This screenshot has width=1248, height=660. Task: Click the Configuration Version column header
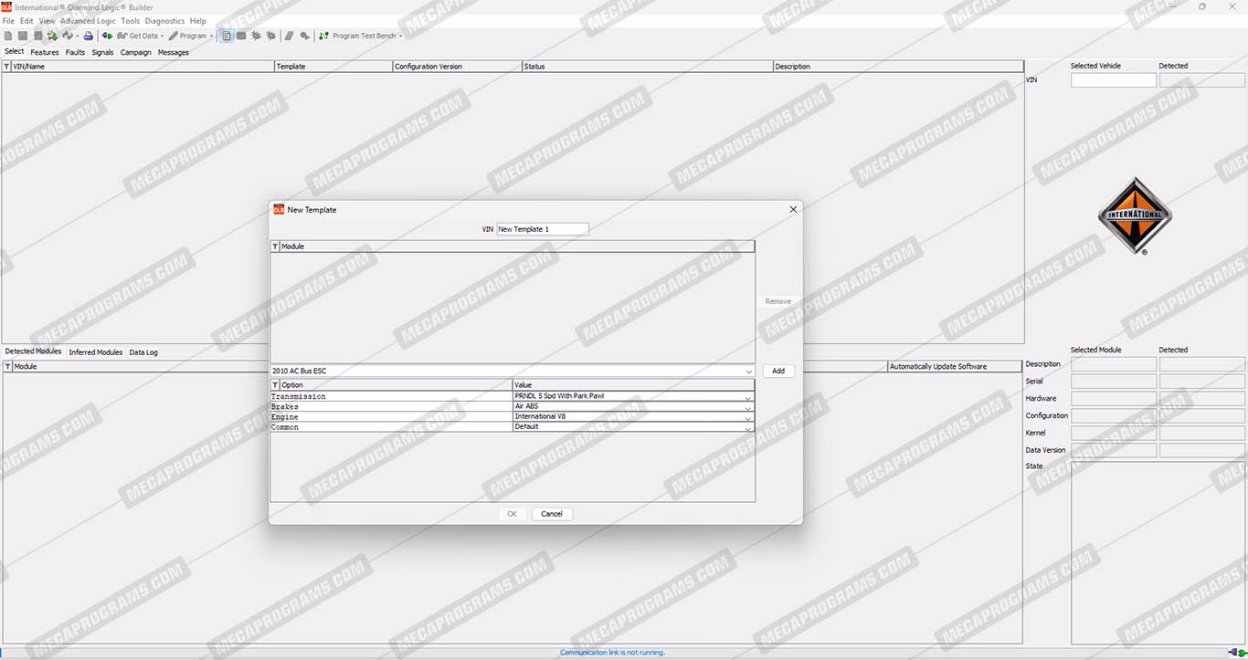(x=457, y=67)
